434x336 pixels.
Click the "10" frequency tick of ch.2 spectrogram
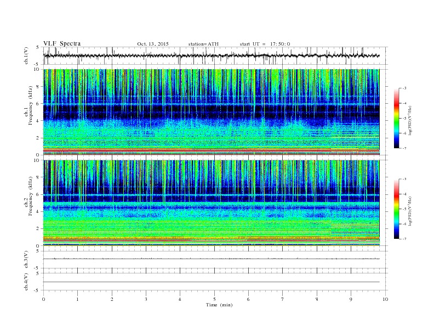37,160
